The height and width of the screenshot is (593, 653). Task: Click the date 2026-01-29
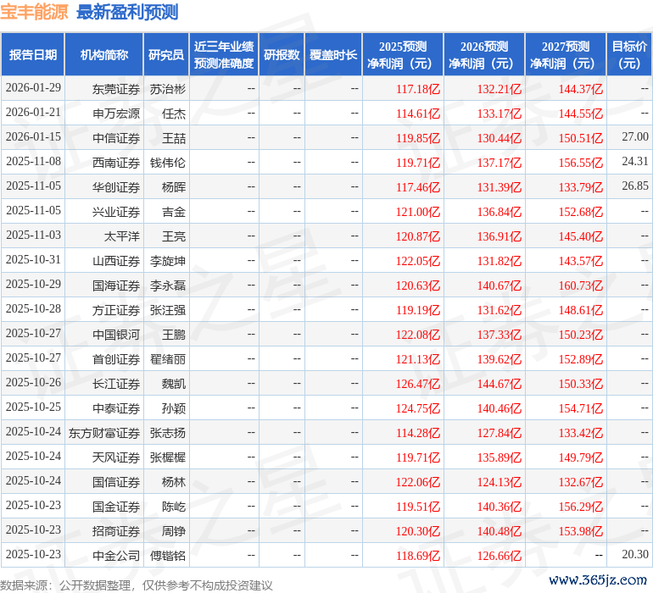pyautogui.click(x=33, y=88)
